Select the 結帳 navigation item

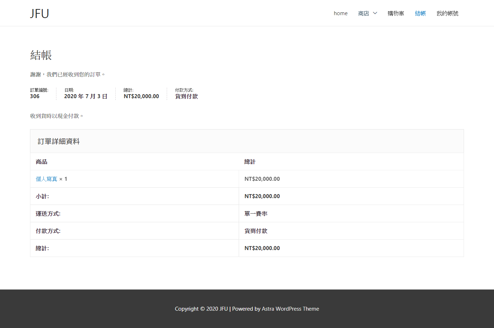420,13
